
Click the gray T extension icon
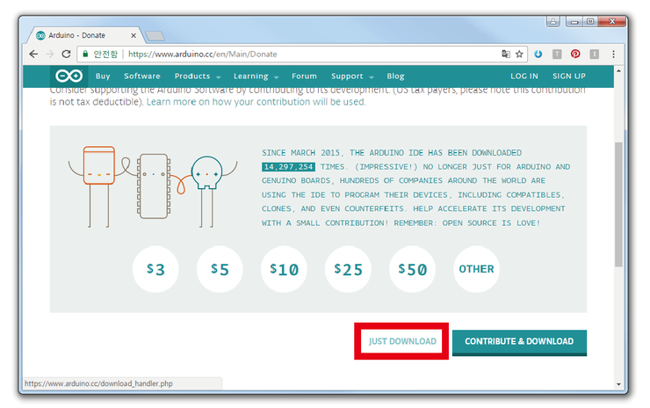pyautogui.click(x=557, y=54)
